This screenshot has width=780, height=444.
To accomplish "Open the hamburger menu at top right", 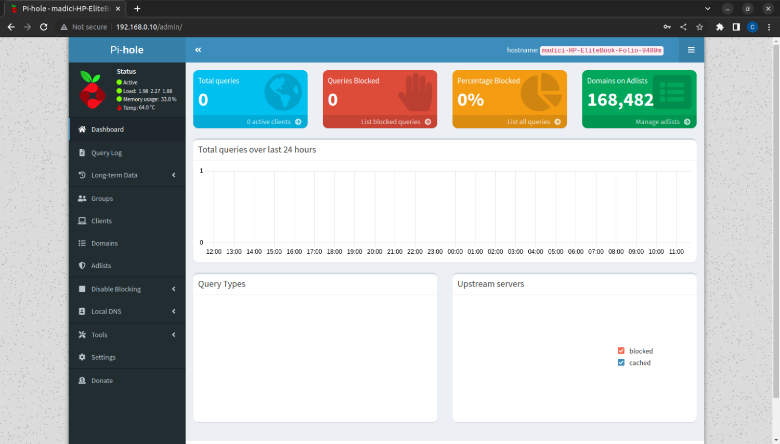I will pos(691,50).
